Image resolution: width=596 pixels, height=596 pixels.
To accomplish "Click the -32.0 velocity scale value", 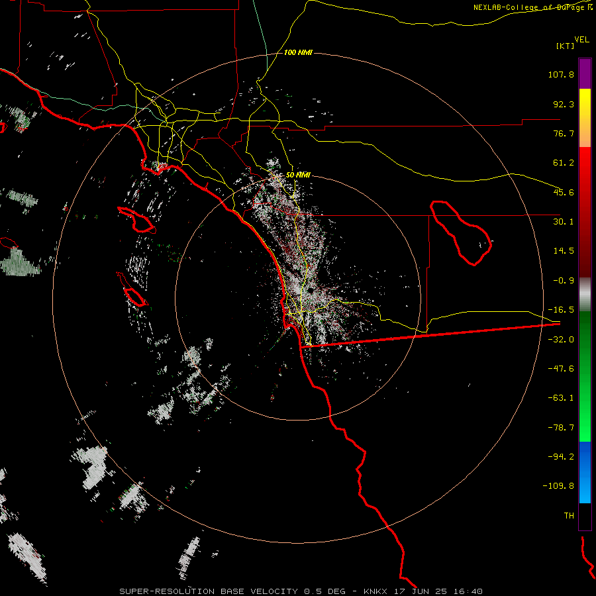I will coord(561,340).
